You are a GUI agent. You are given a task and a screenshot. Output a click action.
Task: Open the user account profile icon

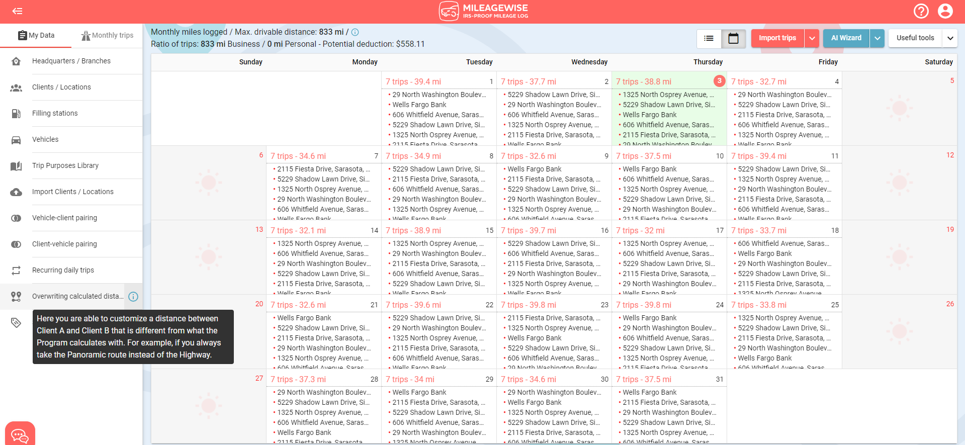945,11
